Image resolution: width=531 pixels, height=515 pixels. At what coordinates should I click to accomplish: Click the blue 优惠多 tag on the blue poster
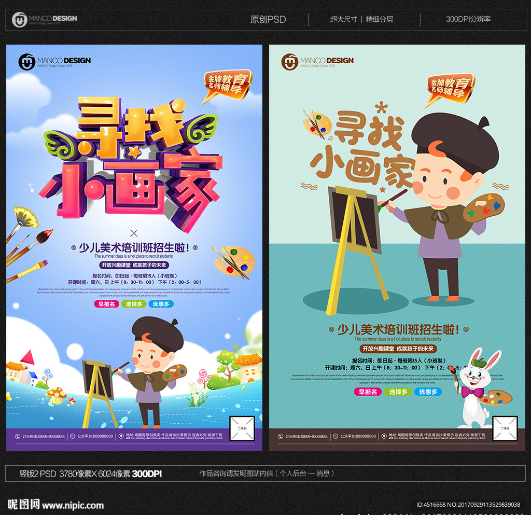coord(161,304)
